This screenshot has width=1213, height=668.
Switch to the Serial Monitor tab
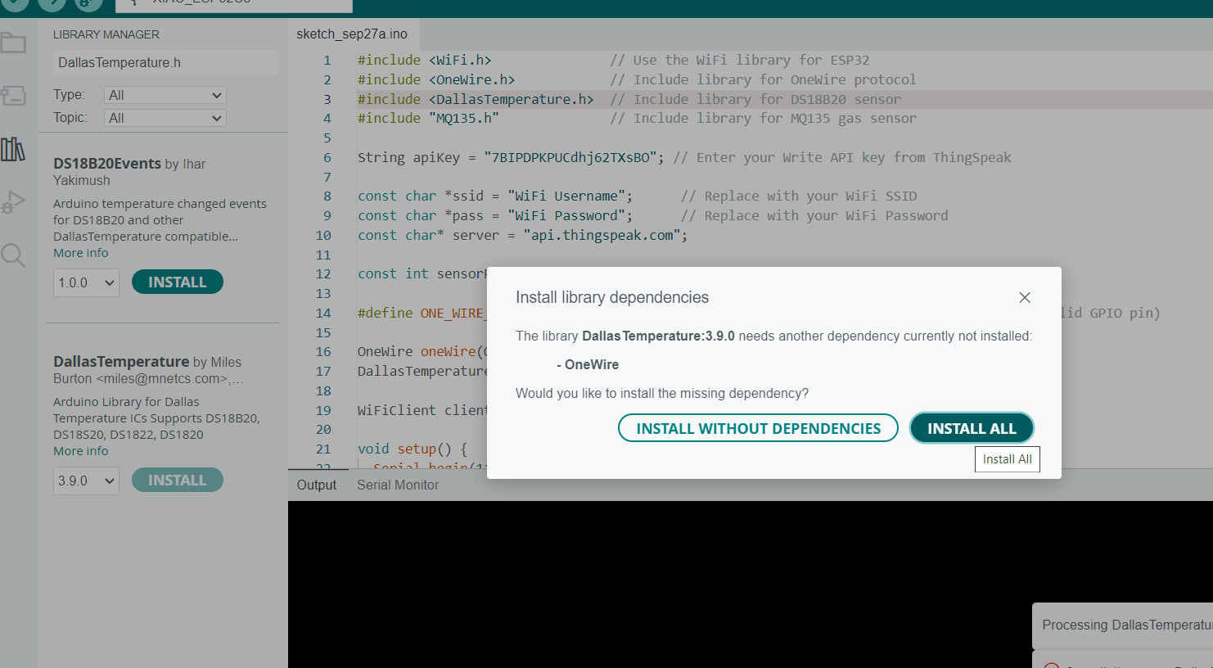[x=398, y=485]
